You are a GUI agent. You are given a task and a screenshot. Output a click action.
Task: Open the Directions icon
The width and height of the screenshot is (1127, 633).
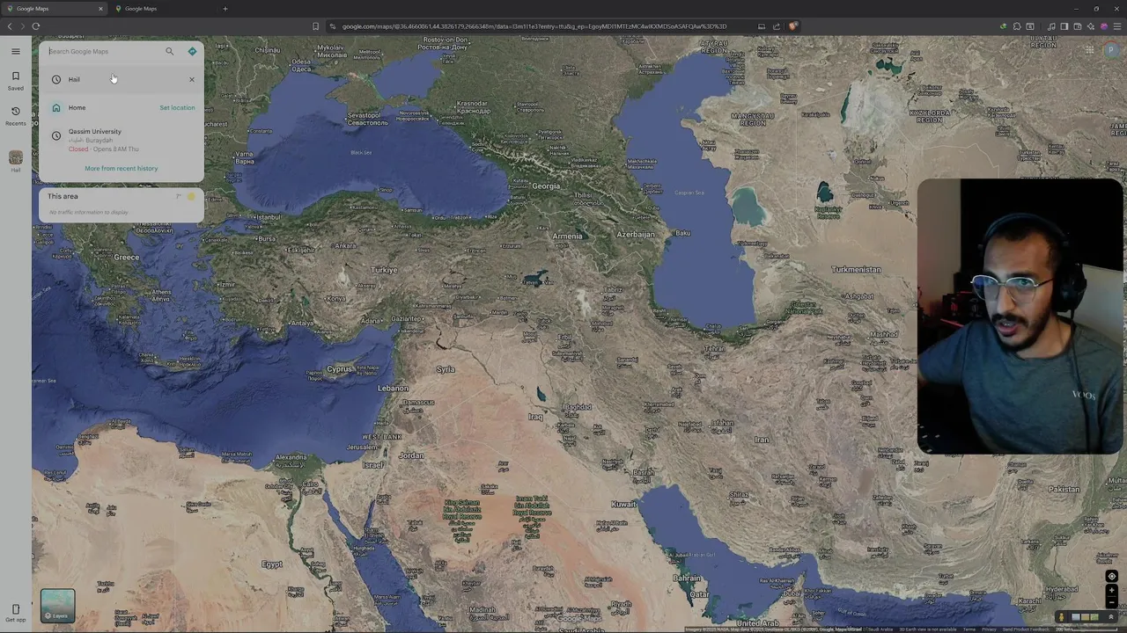(x=192, y=51)
